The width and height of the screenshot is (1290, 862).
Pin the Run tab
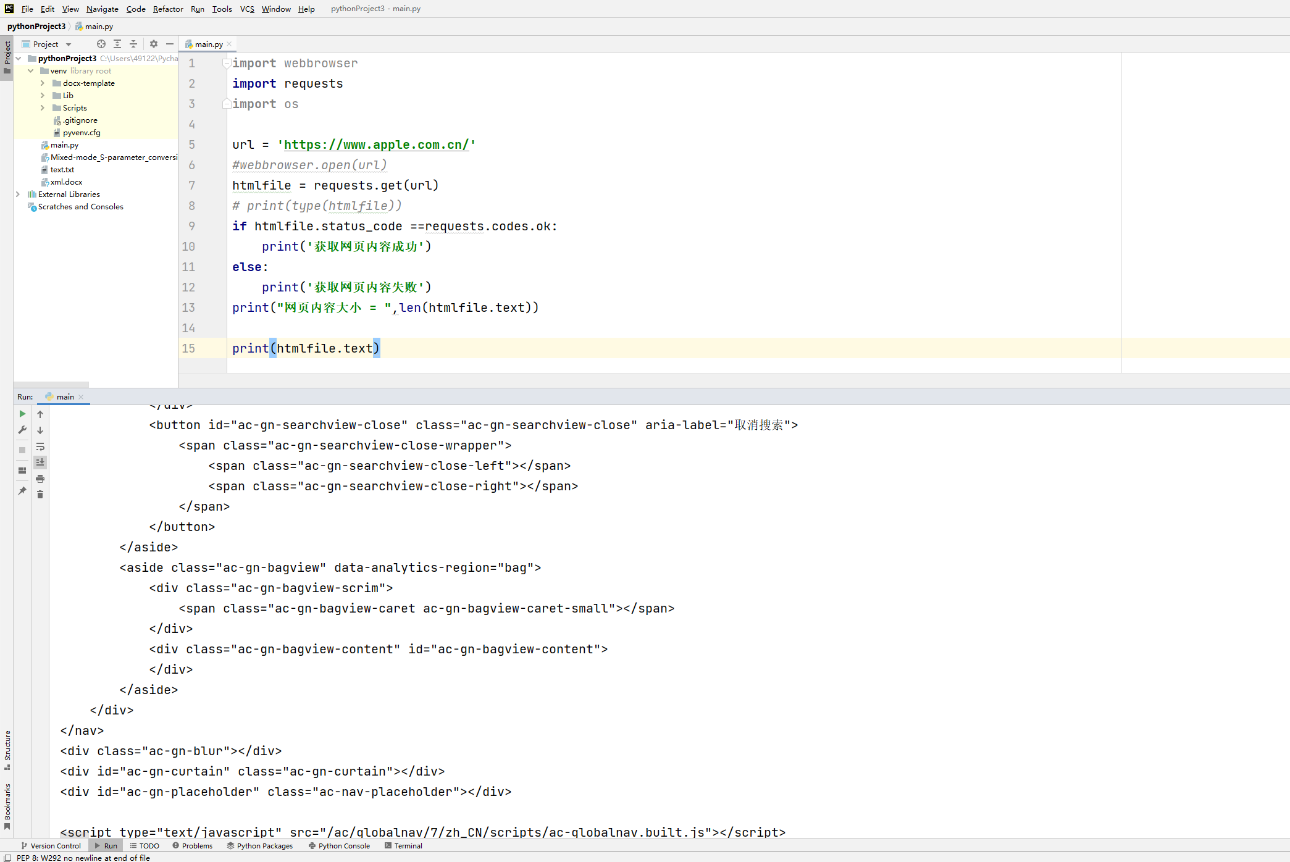[x=22, y=491]
